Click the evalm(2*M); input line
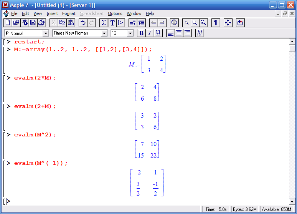The image size is (297, 214). click(35, 78)
